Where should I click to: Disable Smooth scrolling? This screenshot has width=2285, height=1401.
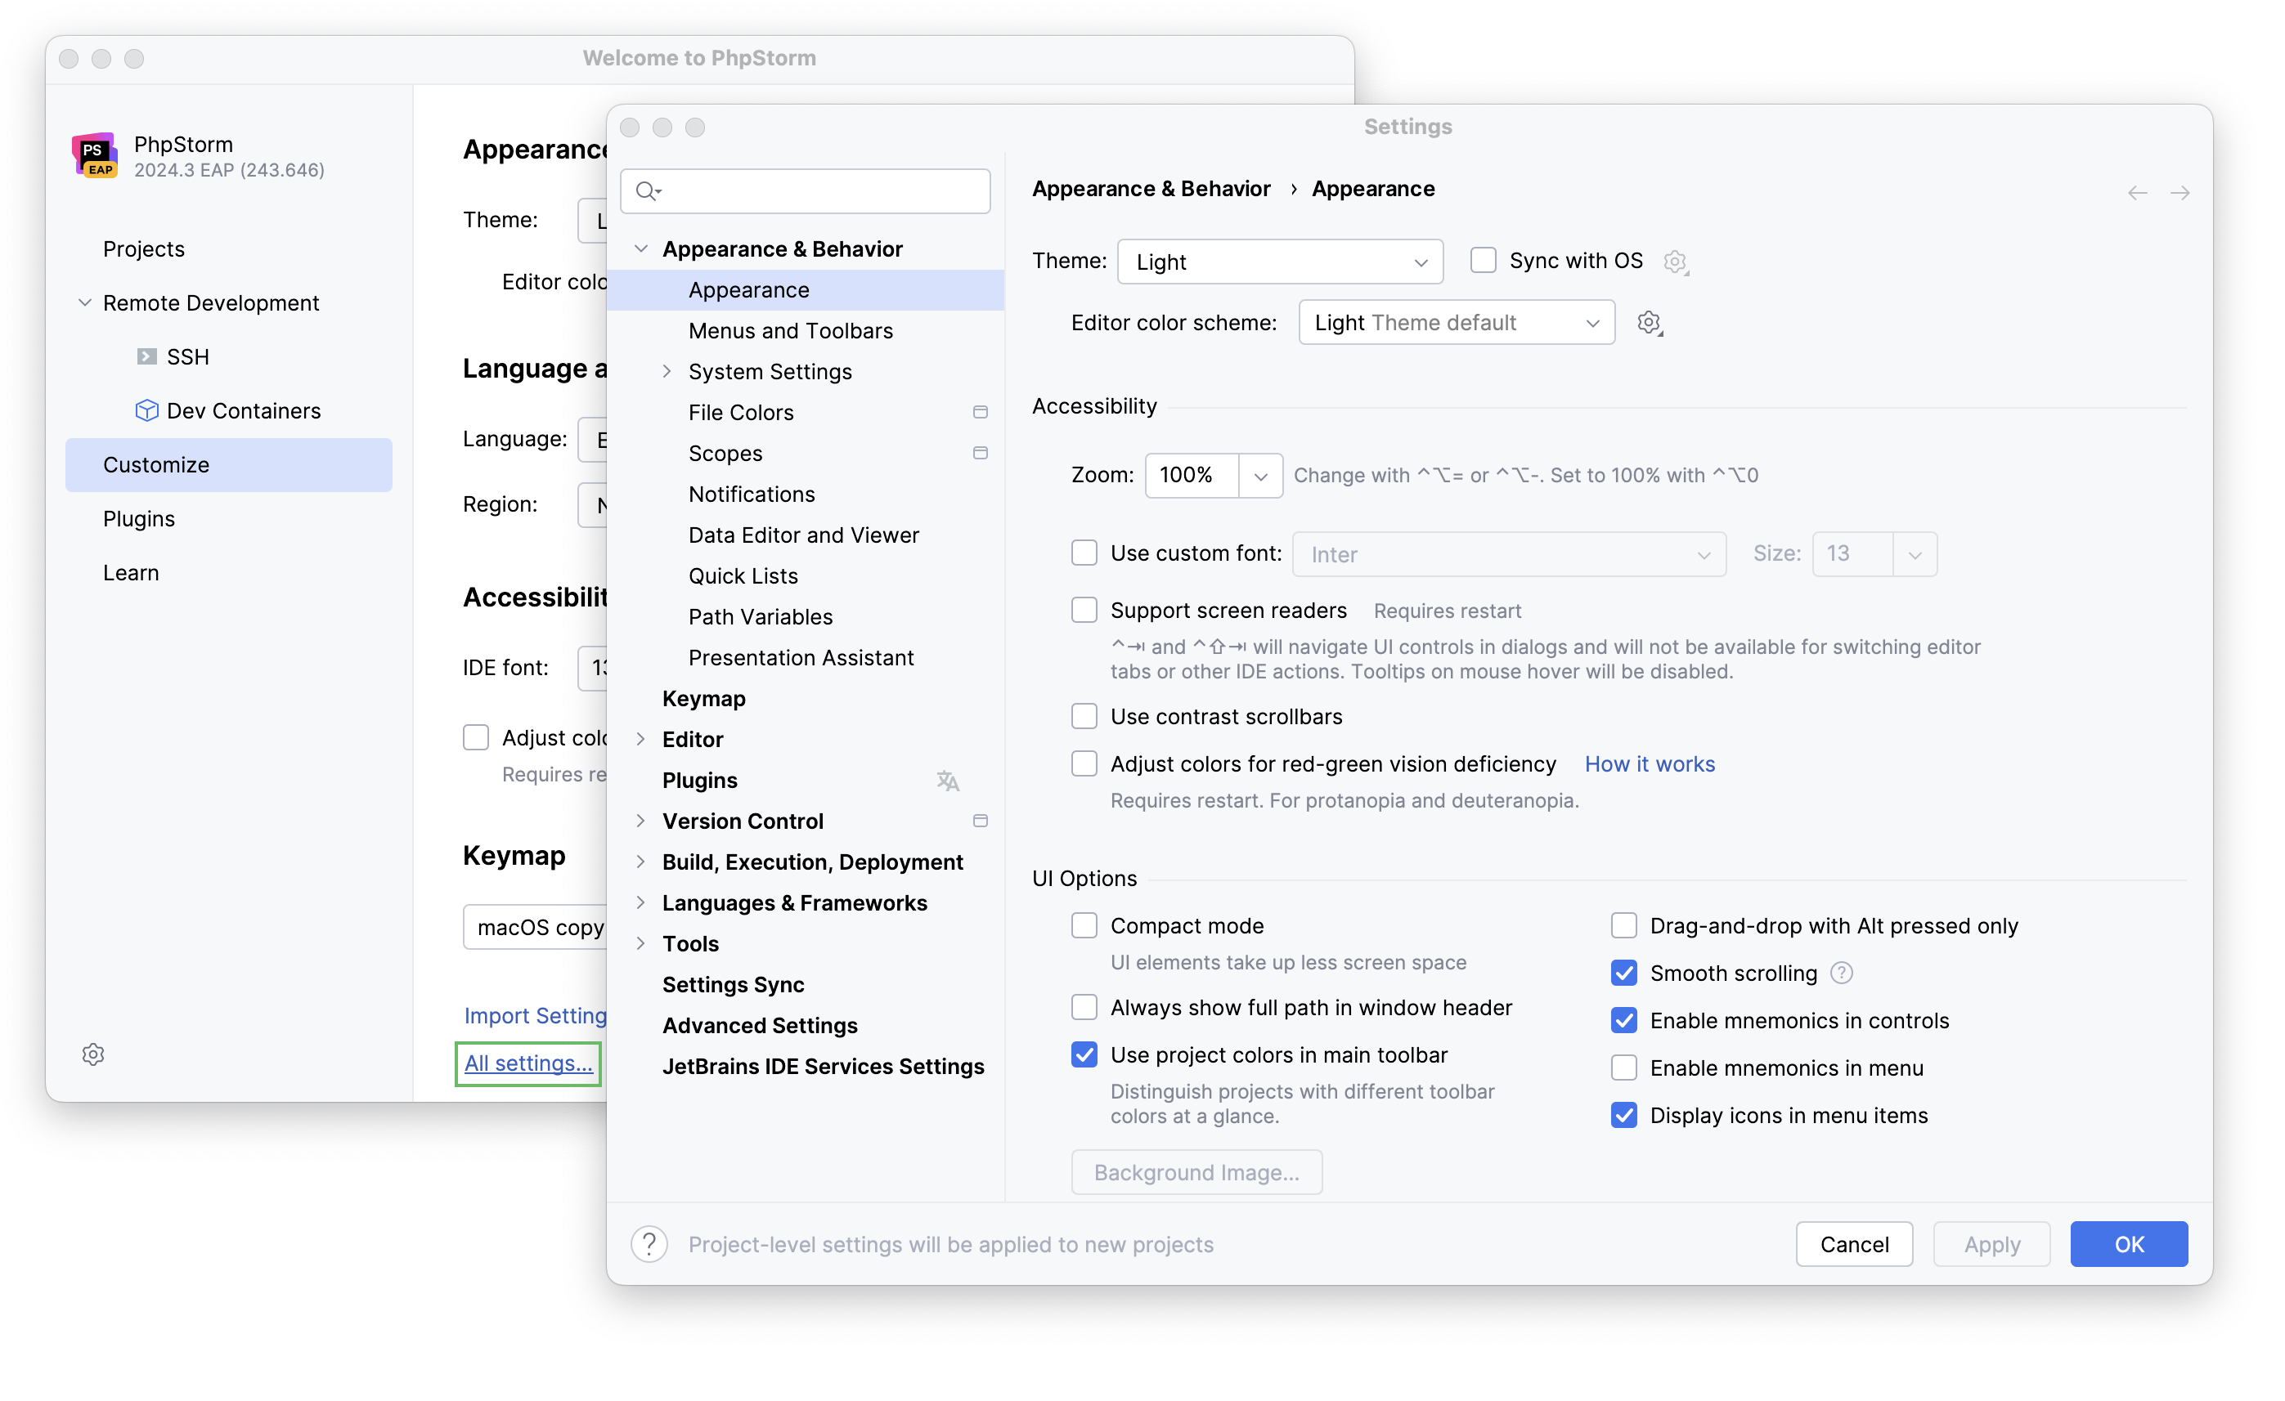[x=1624, y=973]
